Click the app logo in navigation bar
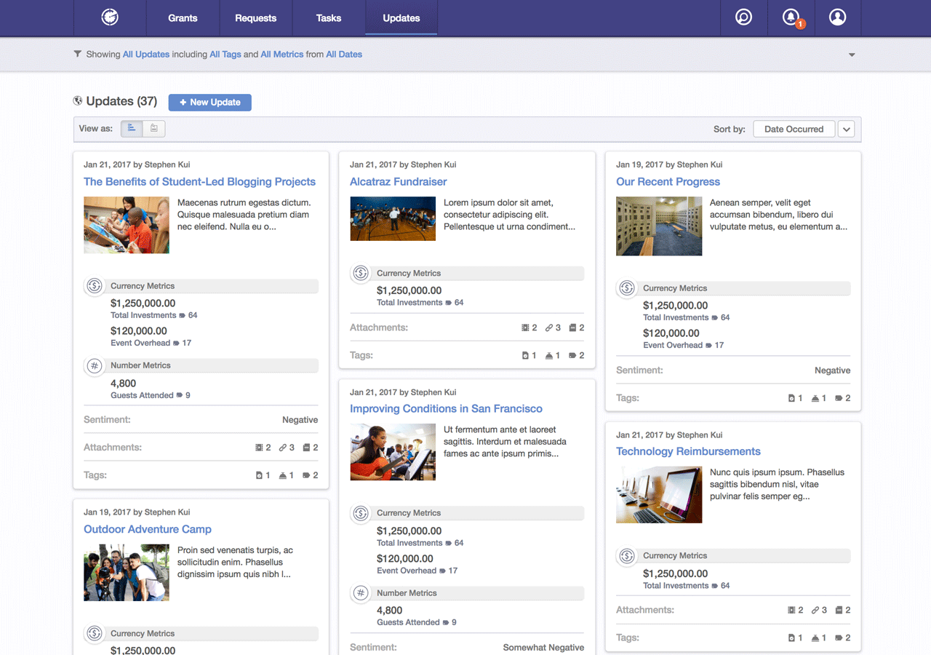 coord(110,17)
